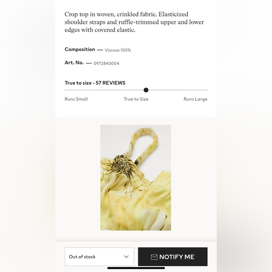The width and height of the screenshot is (272, 272).
Task: Click the envelope icon beside NOTIFY ME
Action: tap(154, 257)
